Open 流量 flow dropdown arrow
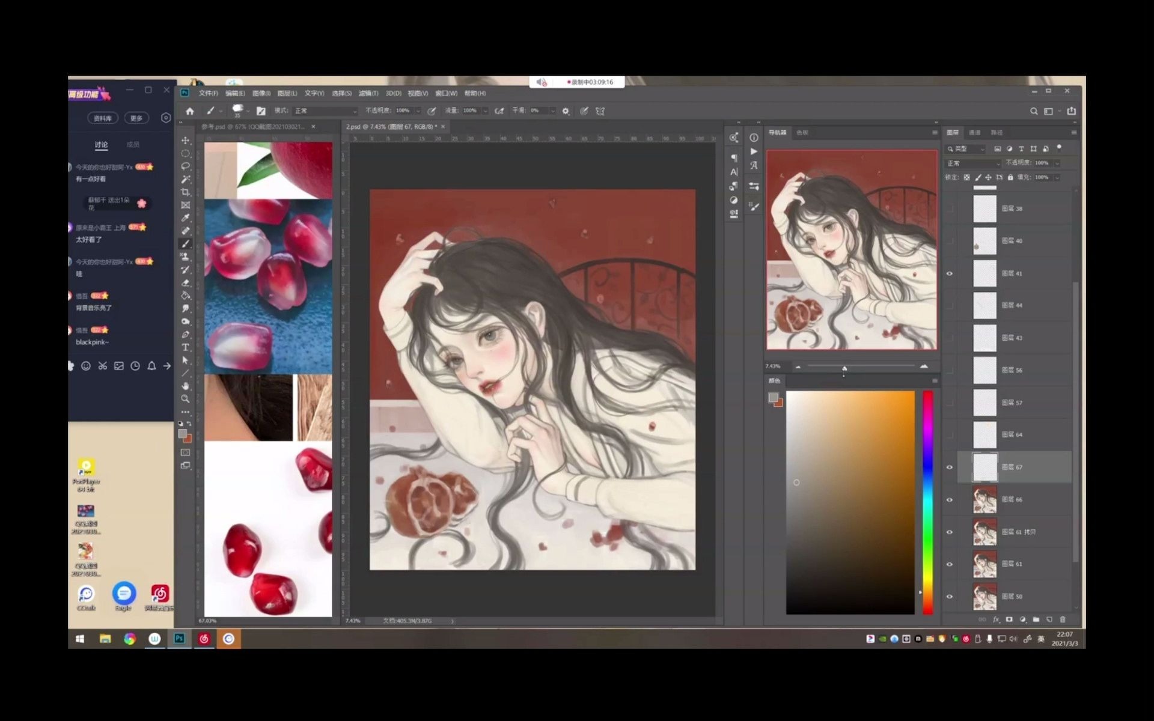1154x721 pixels. pyautogui.click(x=484, y=111)
